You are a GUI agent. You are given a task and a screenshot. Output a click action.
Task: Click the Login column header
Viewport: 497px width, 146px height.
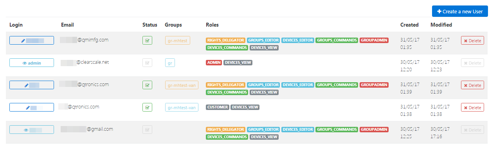tap(16, 25)
